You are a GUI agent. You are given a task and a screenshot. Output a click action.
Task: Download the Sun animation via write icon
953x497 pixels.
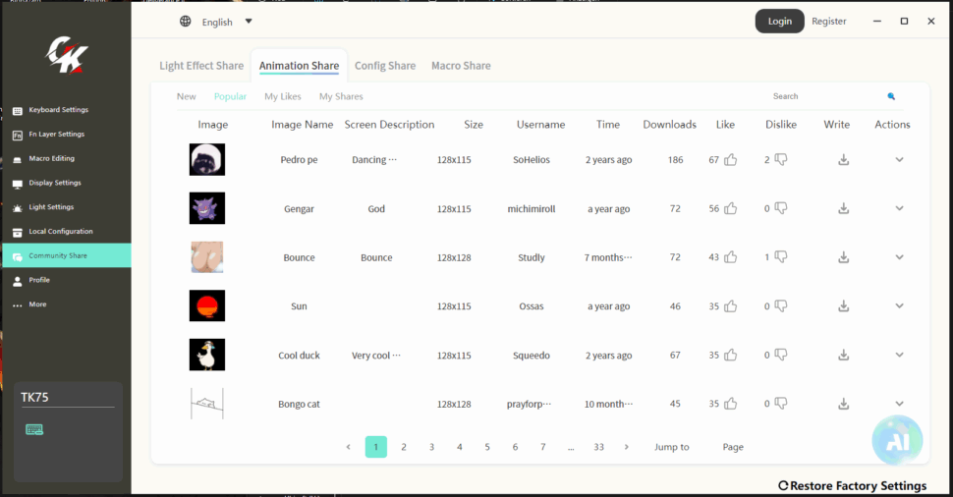click(x=843, y=306)
